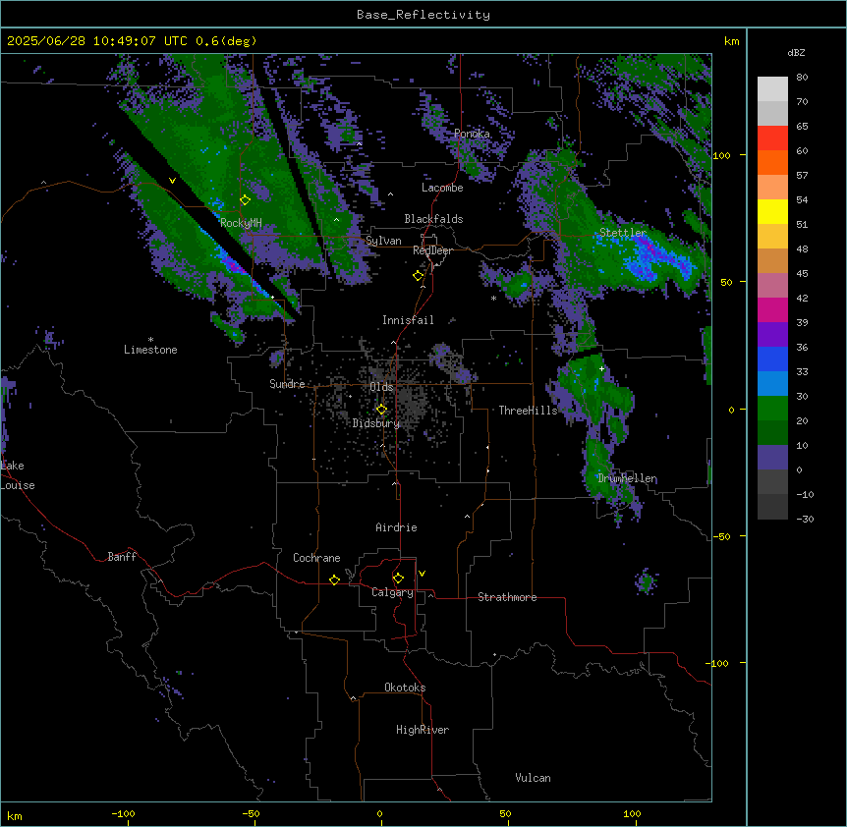
Task: Pick the light grey 70-80 dBZ swatch
Action: click(772, 89)
